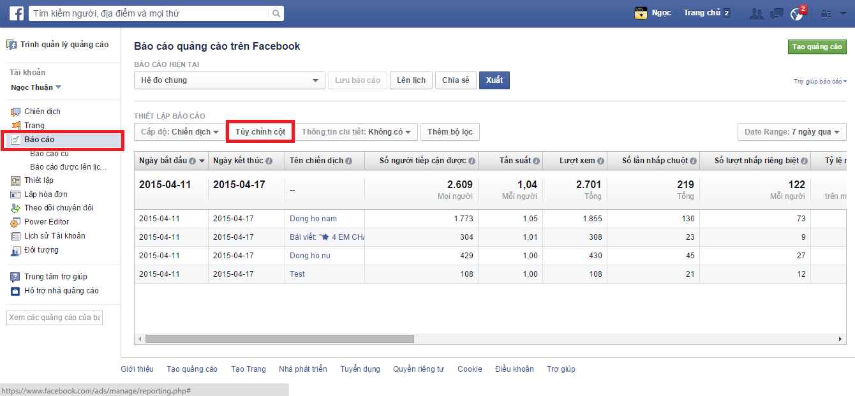Viewport: 855px width, 396px height.
Task: Click the Lưu báo cáo button
Action: (x=357, y=80)
